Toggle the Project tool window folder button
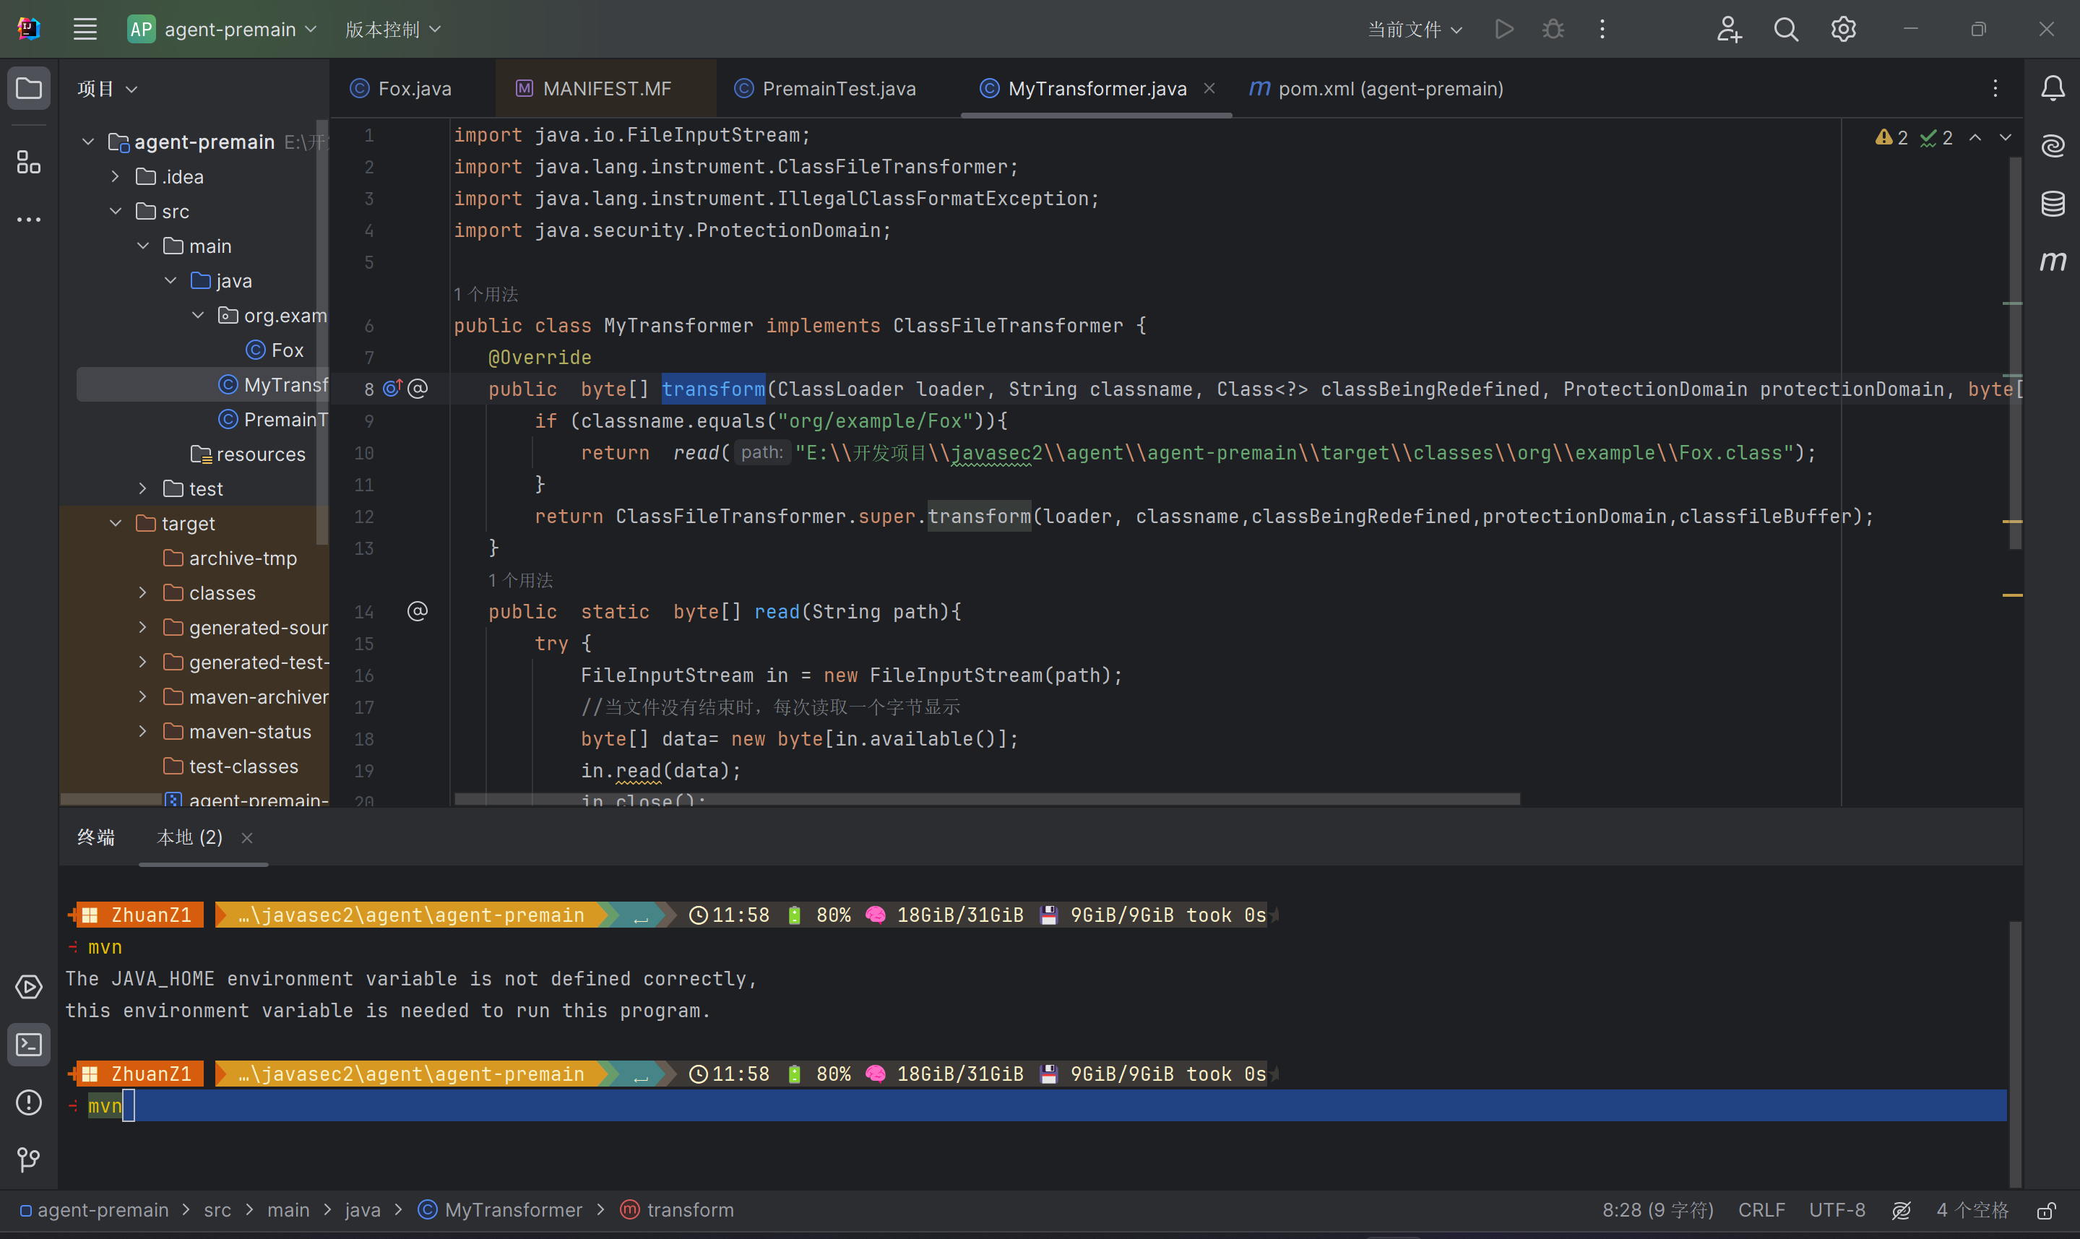 click(28, 88)
